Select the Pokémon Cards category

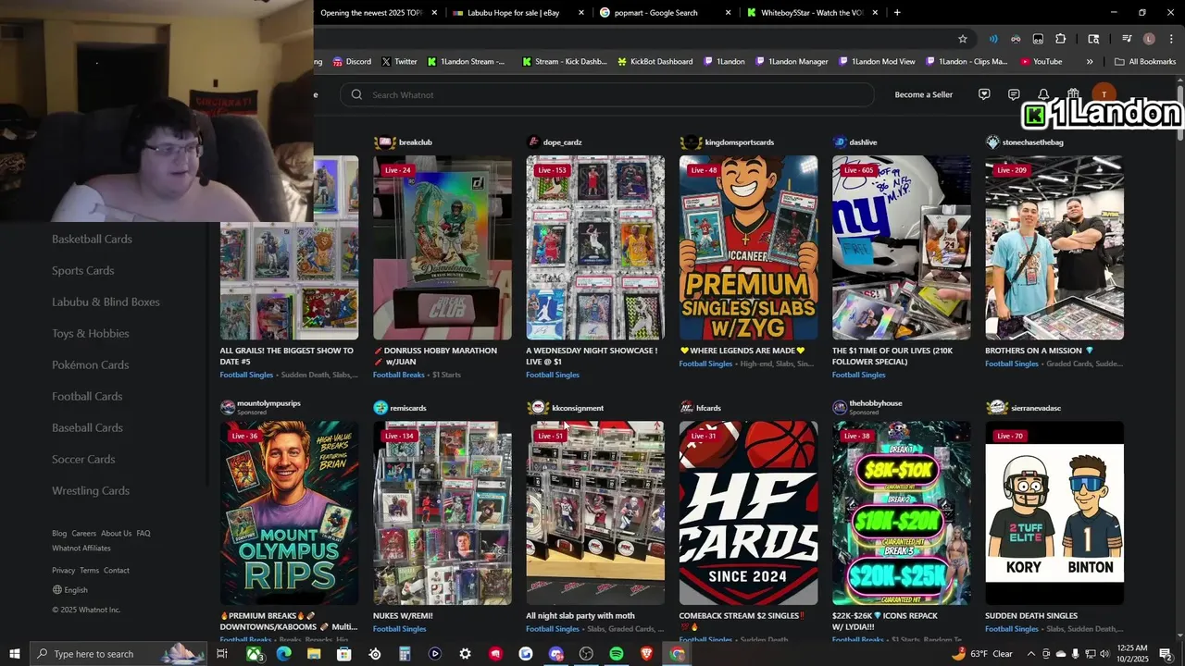pos(90,364)
